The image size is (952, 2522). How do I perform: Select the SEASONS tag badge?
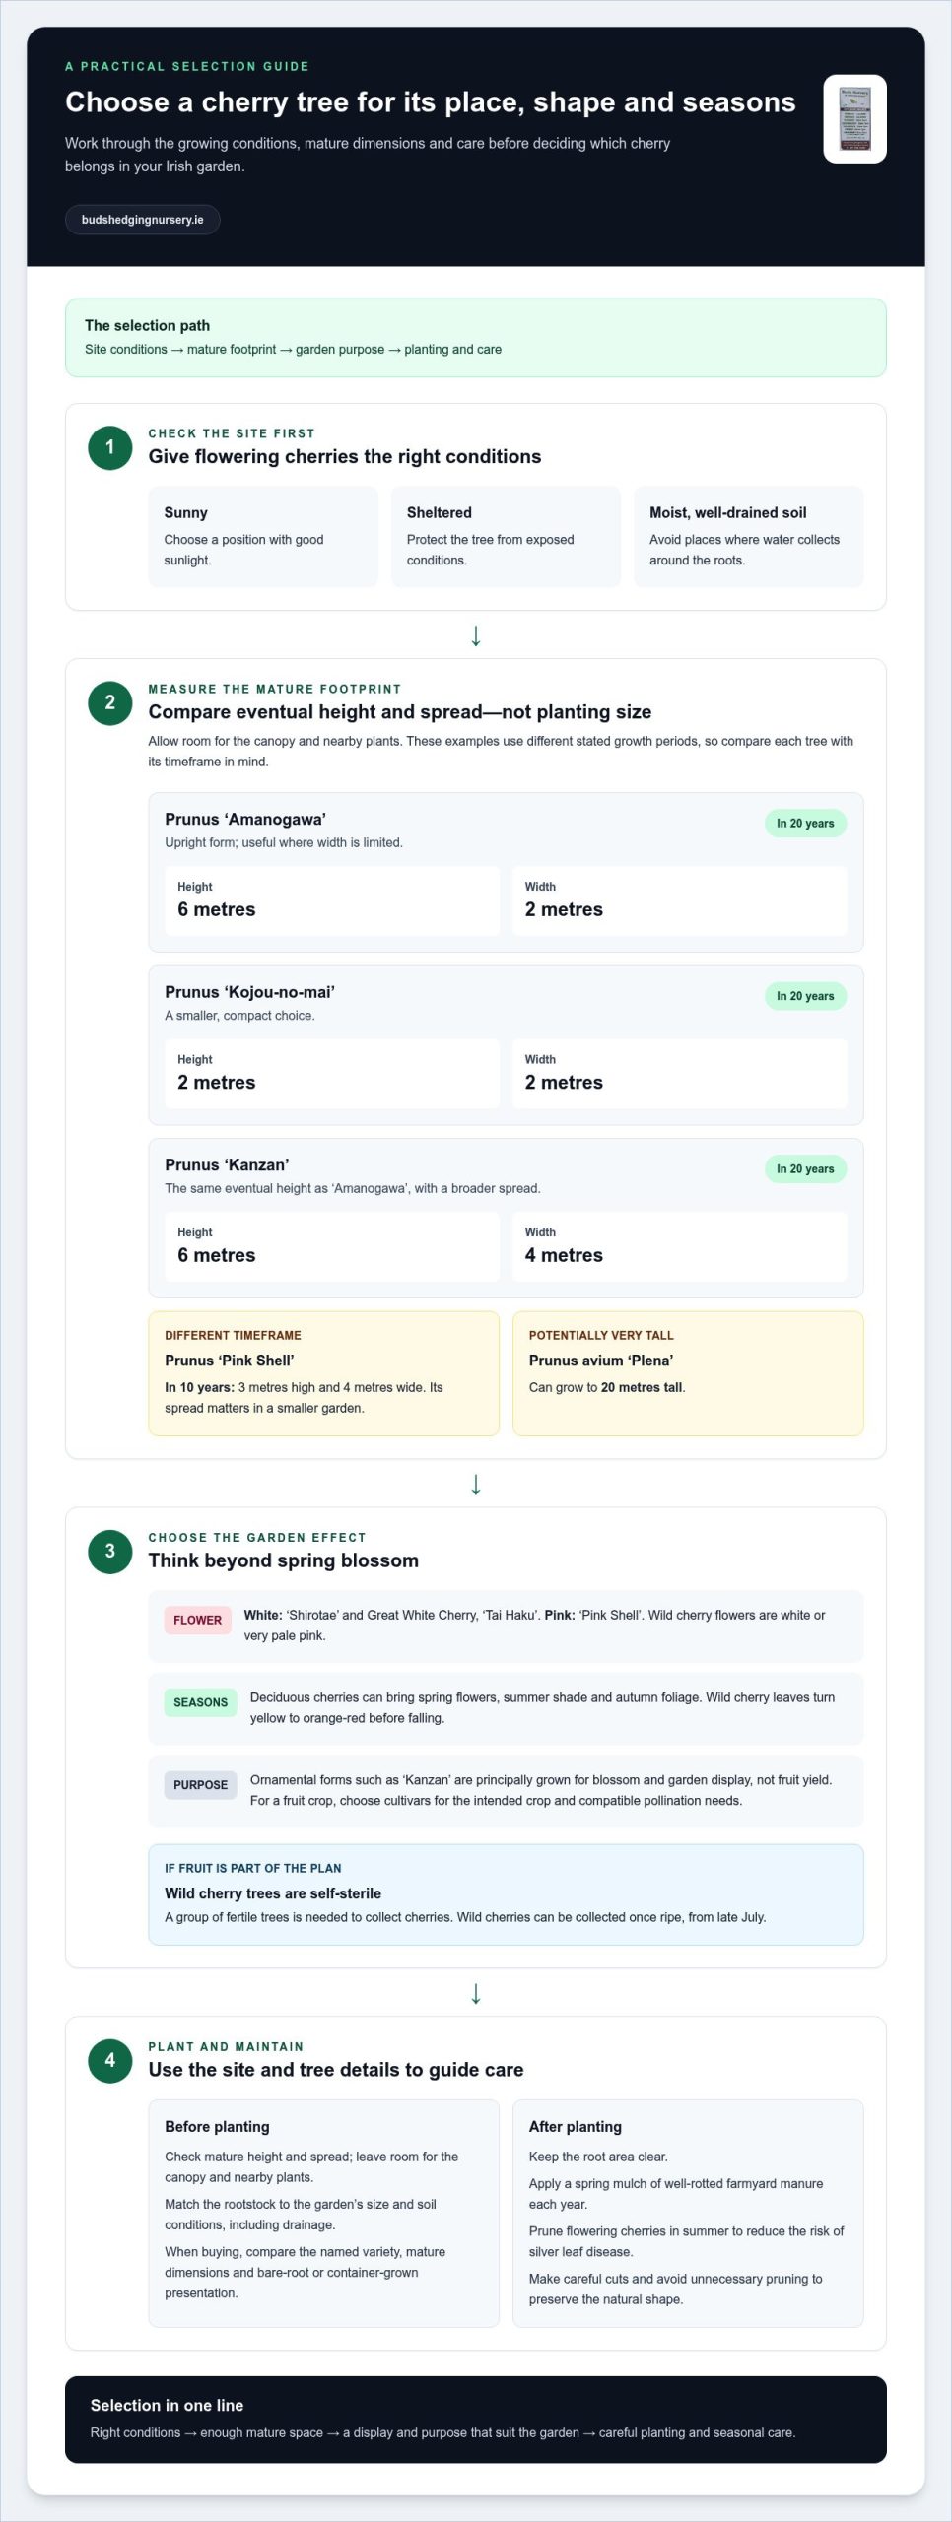tap(200, 1702)
